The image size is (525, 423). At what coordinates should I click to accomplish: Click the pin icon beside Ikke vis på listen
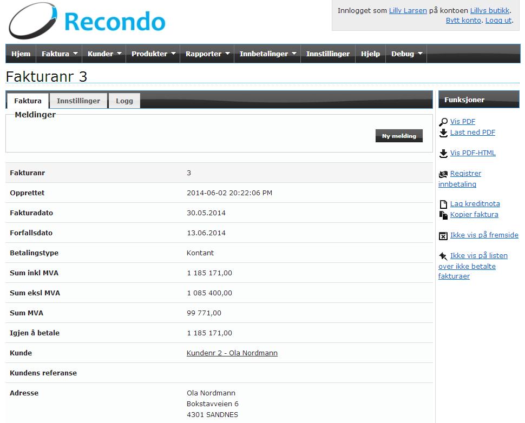443,256
